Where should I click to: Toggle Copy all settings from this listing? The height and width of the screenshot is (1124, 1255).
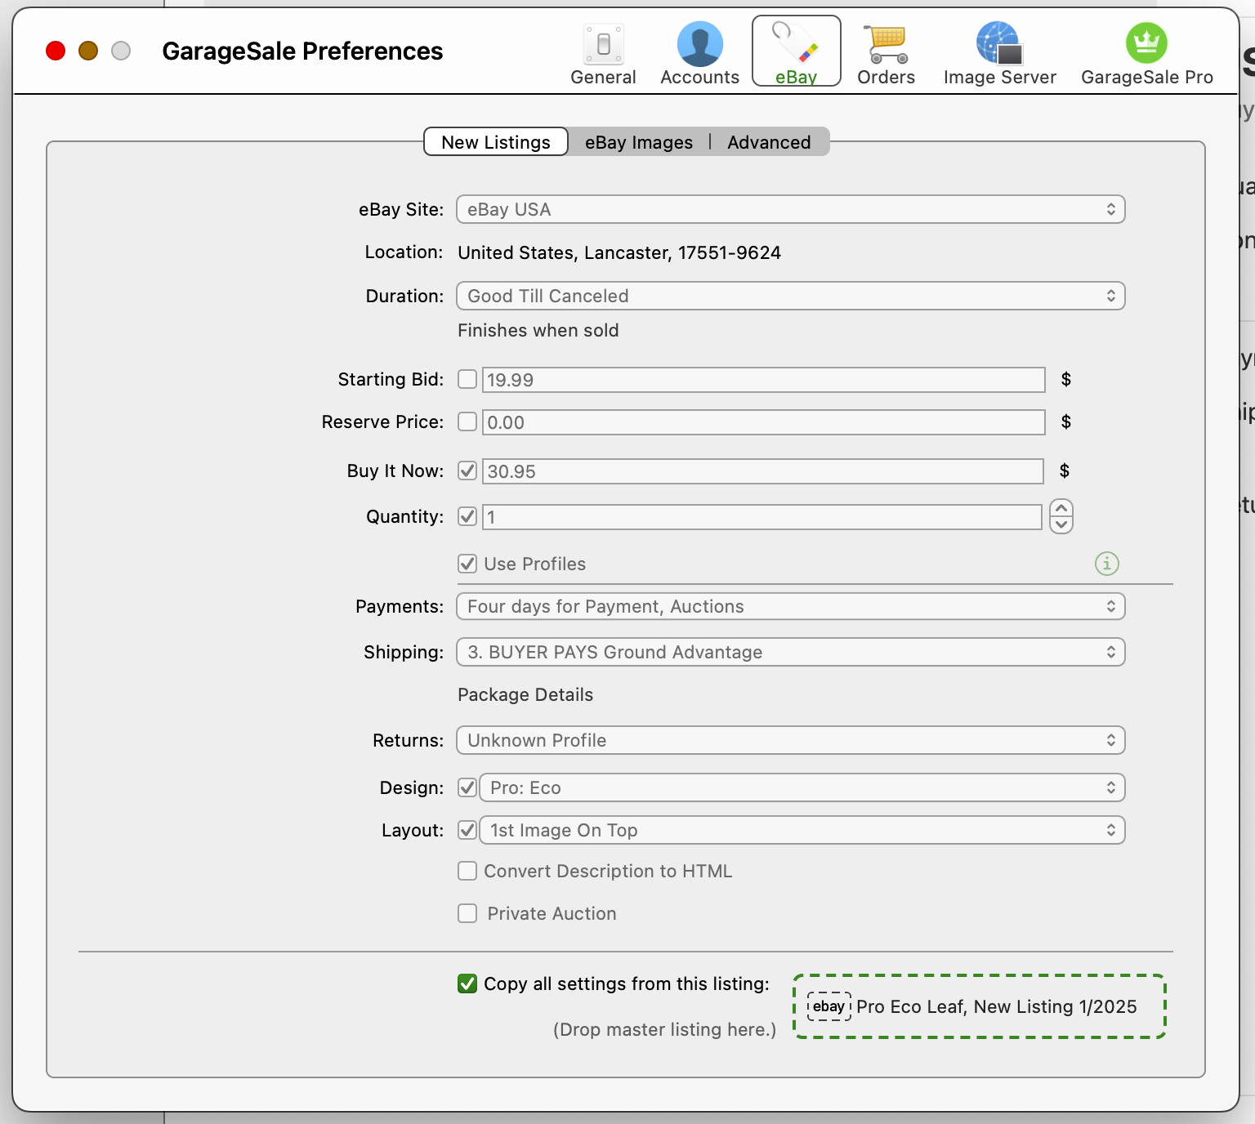click(x=467, y=983)
